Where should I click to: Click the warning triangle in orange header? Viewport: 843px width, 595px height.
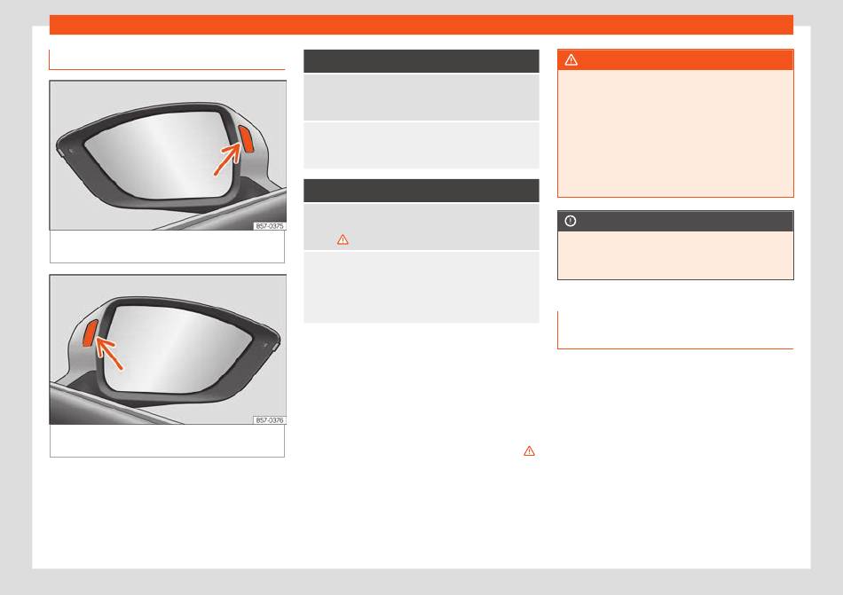coord(571,59)
